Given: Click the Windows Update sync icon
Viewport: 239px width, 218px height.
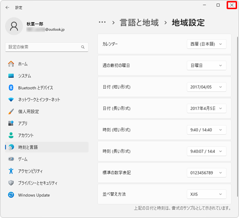Looking at the screenshot, I should 11,195.
